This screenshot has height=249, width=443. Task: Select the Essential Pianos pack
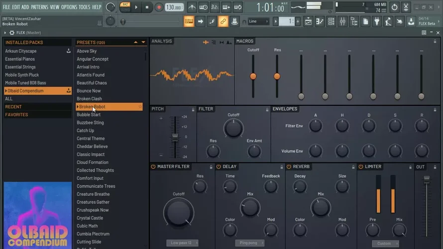[20, 59]
